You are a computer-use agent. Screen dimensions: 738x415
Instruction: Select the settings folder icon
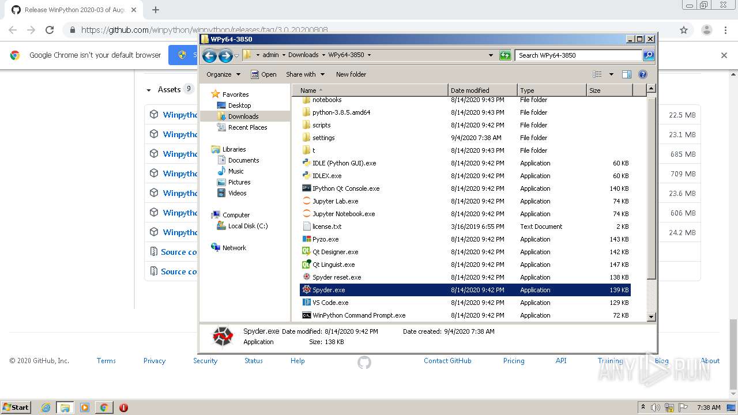click(307, 138)
